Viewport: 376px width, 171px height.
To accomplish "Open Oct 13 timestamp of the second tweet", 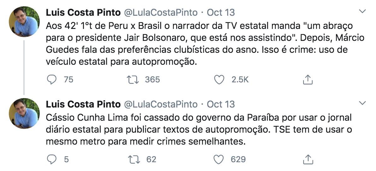I will point(221,104).
